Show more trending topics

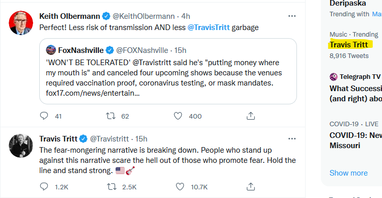click(x=348, y=173)
